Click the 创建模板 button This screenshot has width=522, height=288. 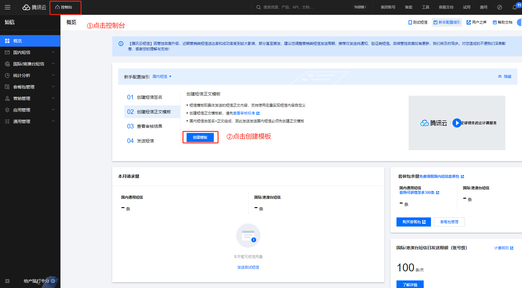[200, 137]
